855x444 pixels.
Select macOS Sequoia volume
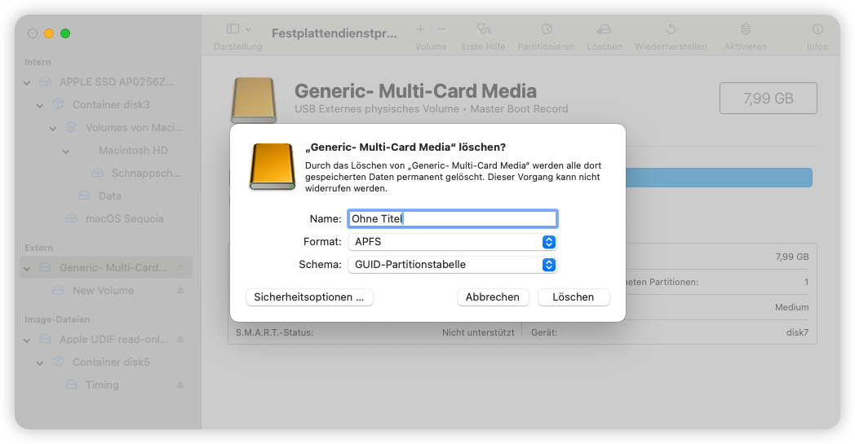[x=124, y=218]
